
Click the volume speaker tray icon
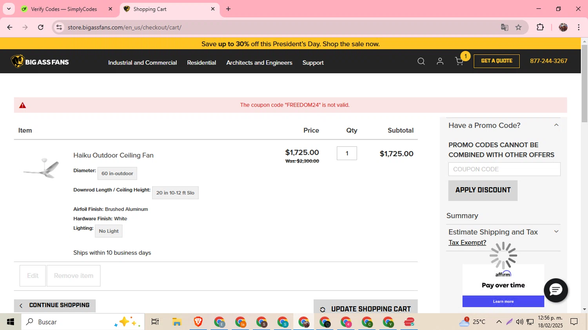coord(519,322)
